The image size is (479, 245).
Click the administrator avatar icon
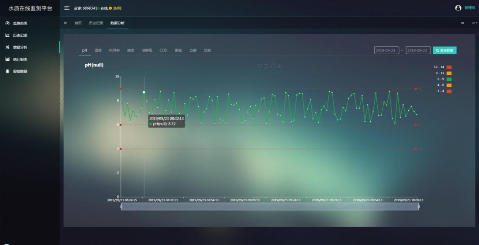(x=458, y=8)
